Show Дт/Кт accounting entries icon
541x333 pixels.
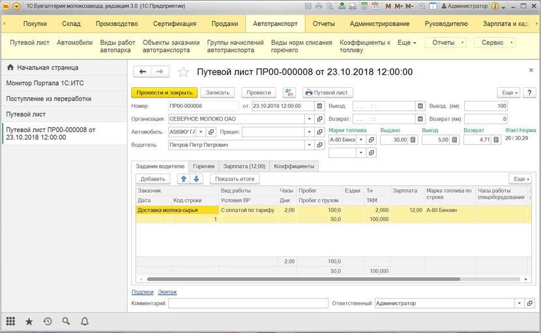tap(289, 92)
